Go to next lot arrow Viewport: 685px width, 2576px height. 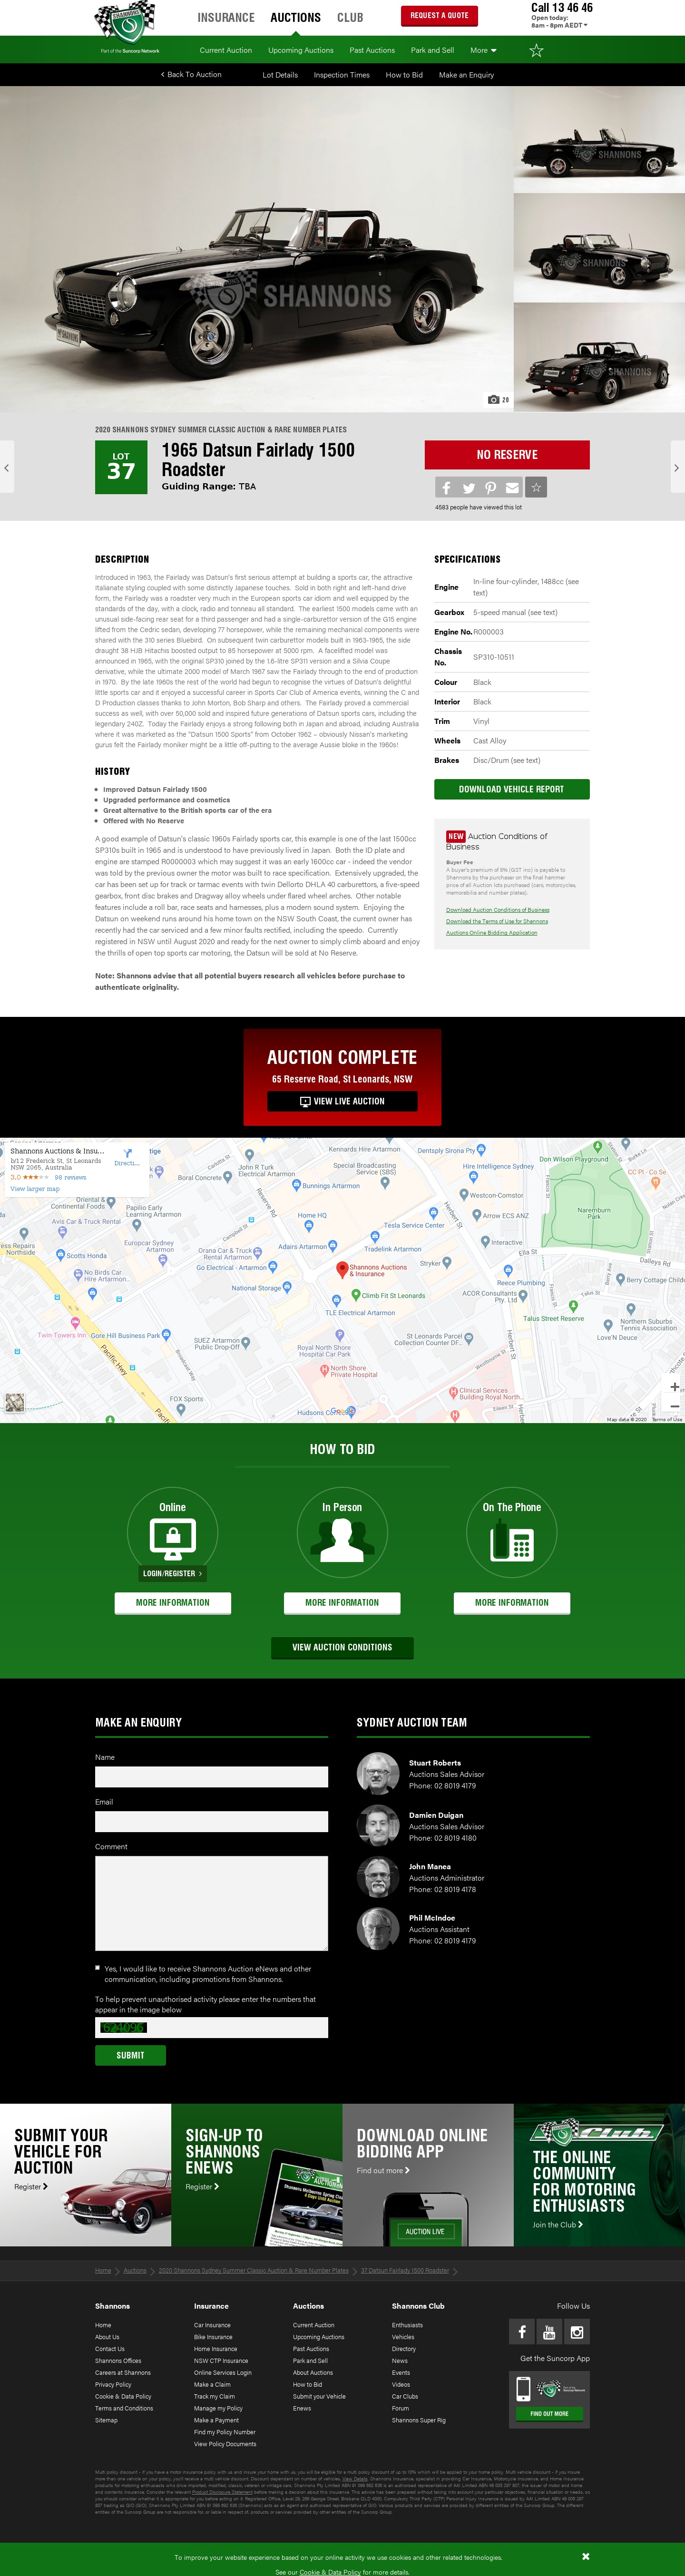click(677, 467)
